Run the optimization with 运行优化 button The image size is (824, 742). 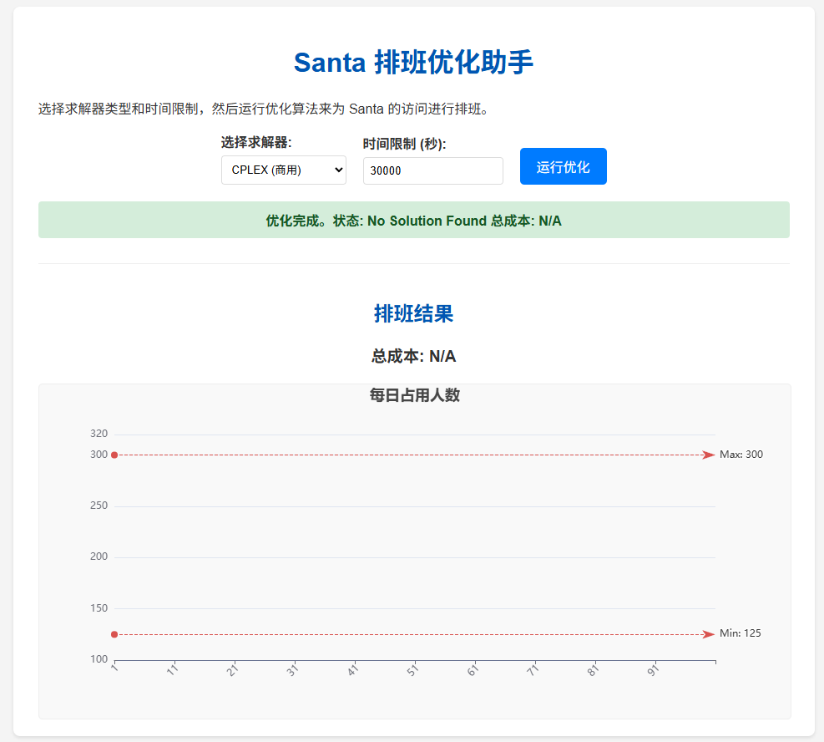[x=564, y=166]
